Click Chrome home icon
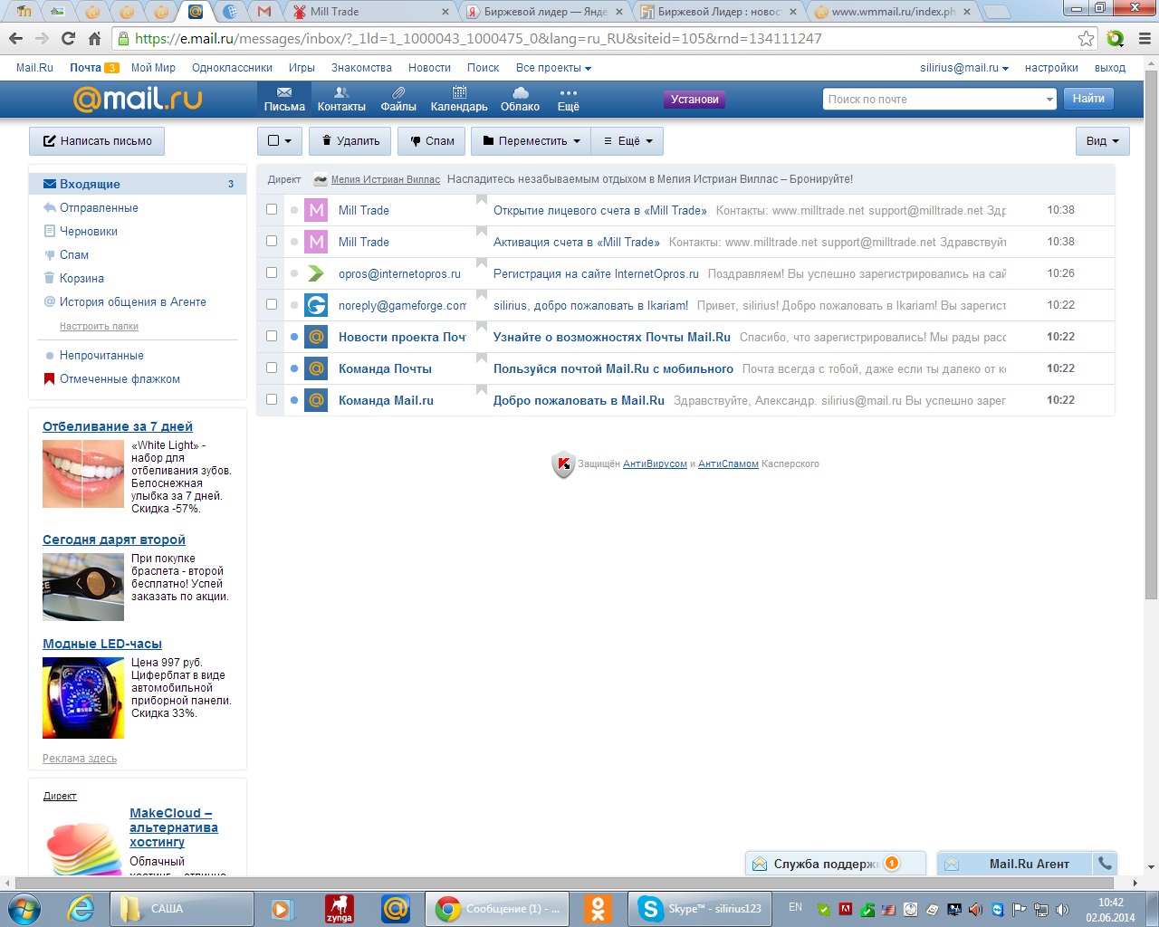This screenshot has height=927, width=1159. pyautogui.click(x=94, y=38)
